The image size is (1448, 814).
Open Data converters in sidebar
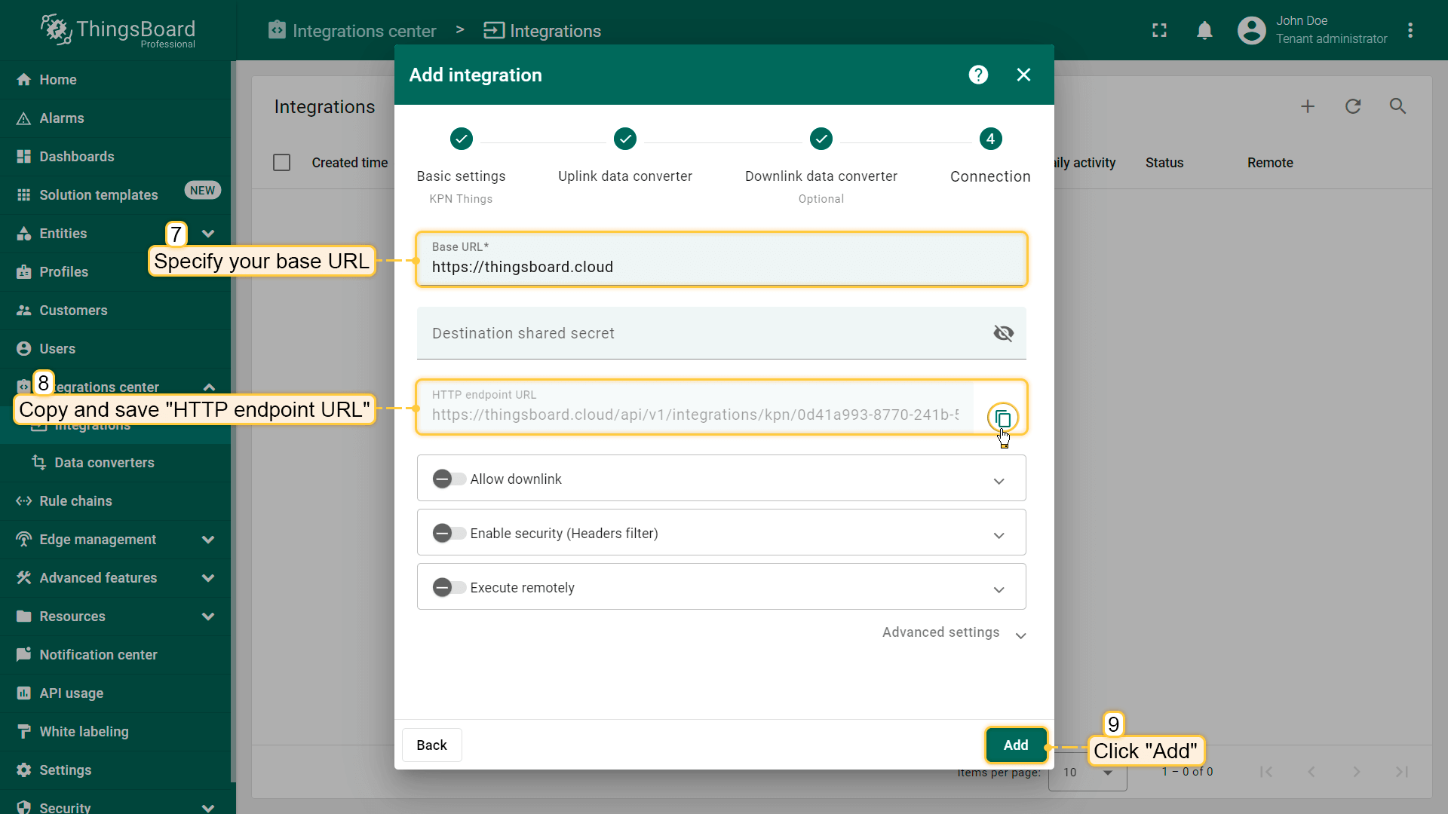(104, 463)
